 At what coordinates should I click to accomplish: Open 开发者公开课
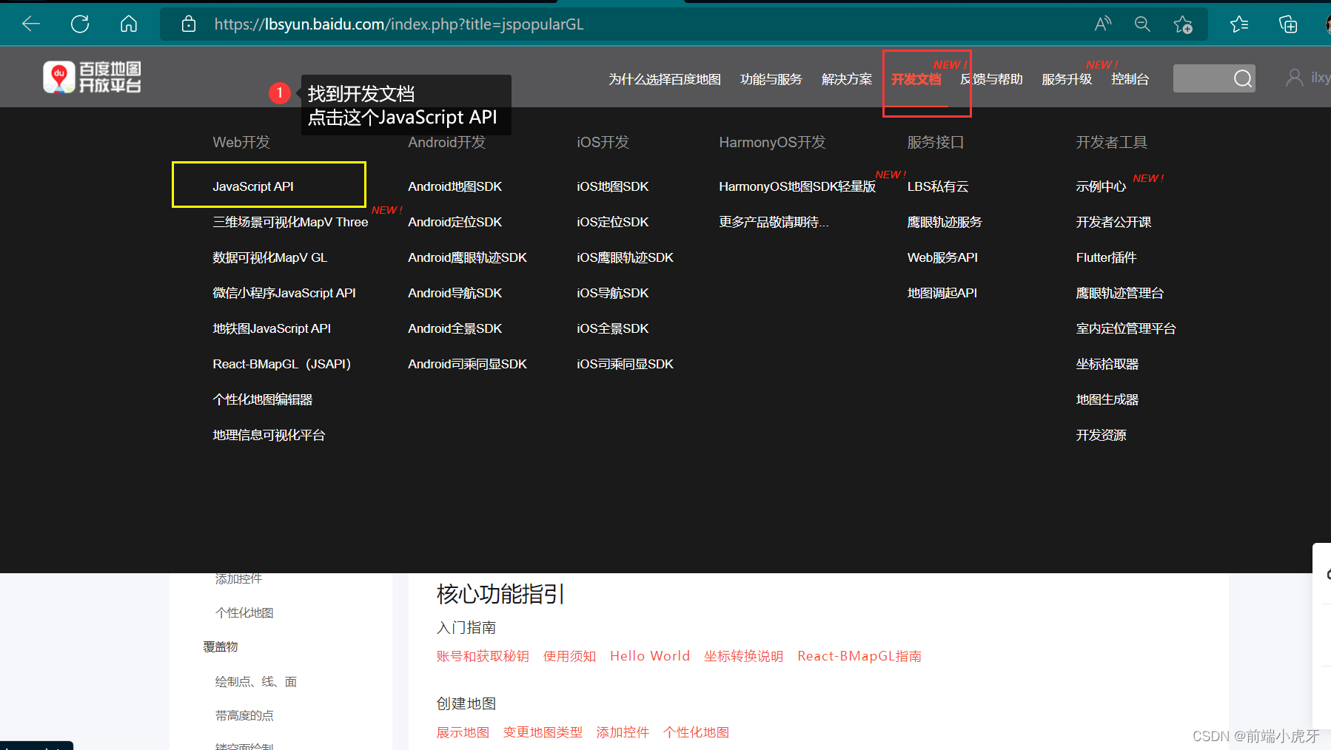pyautogui.click(x=1113, y=222)
